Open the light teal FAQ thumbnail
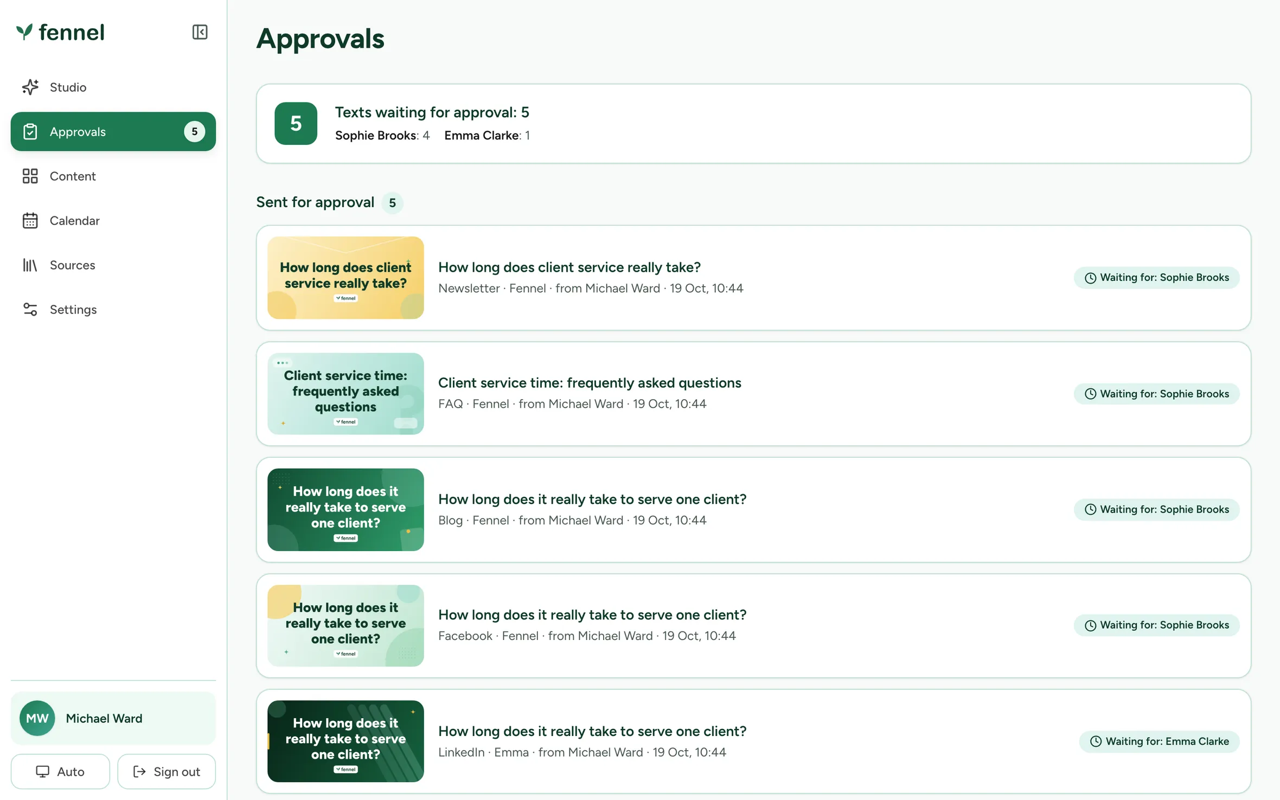 click(345, 394)
